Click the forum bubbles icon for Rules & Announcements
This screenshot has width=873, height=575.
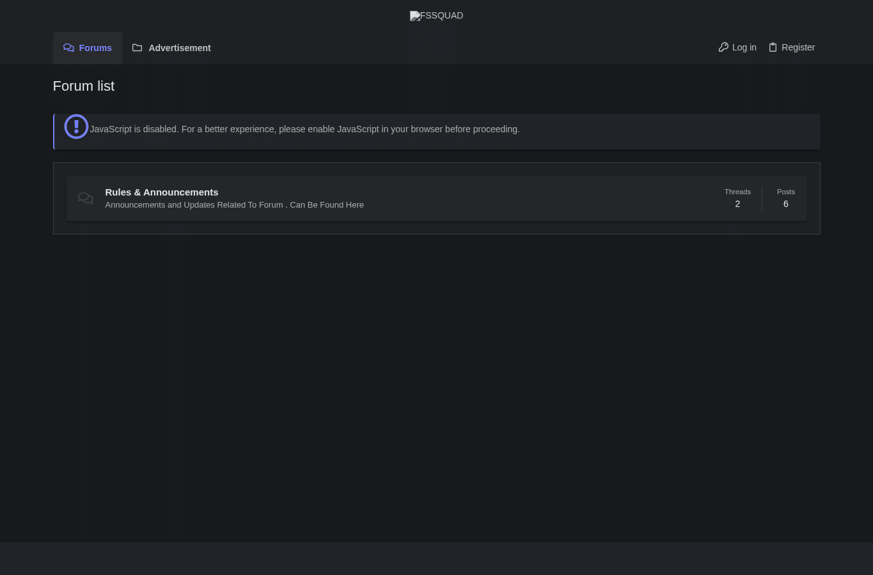[86, 198]
